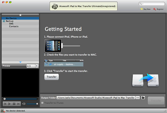This screenshot has width=167, height=113.
Task: Click the green zoom window button
Action: point(10,2)
